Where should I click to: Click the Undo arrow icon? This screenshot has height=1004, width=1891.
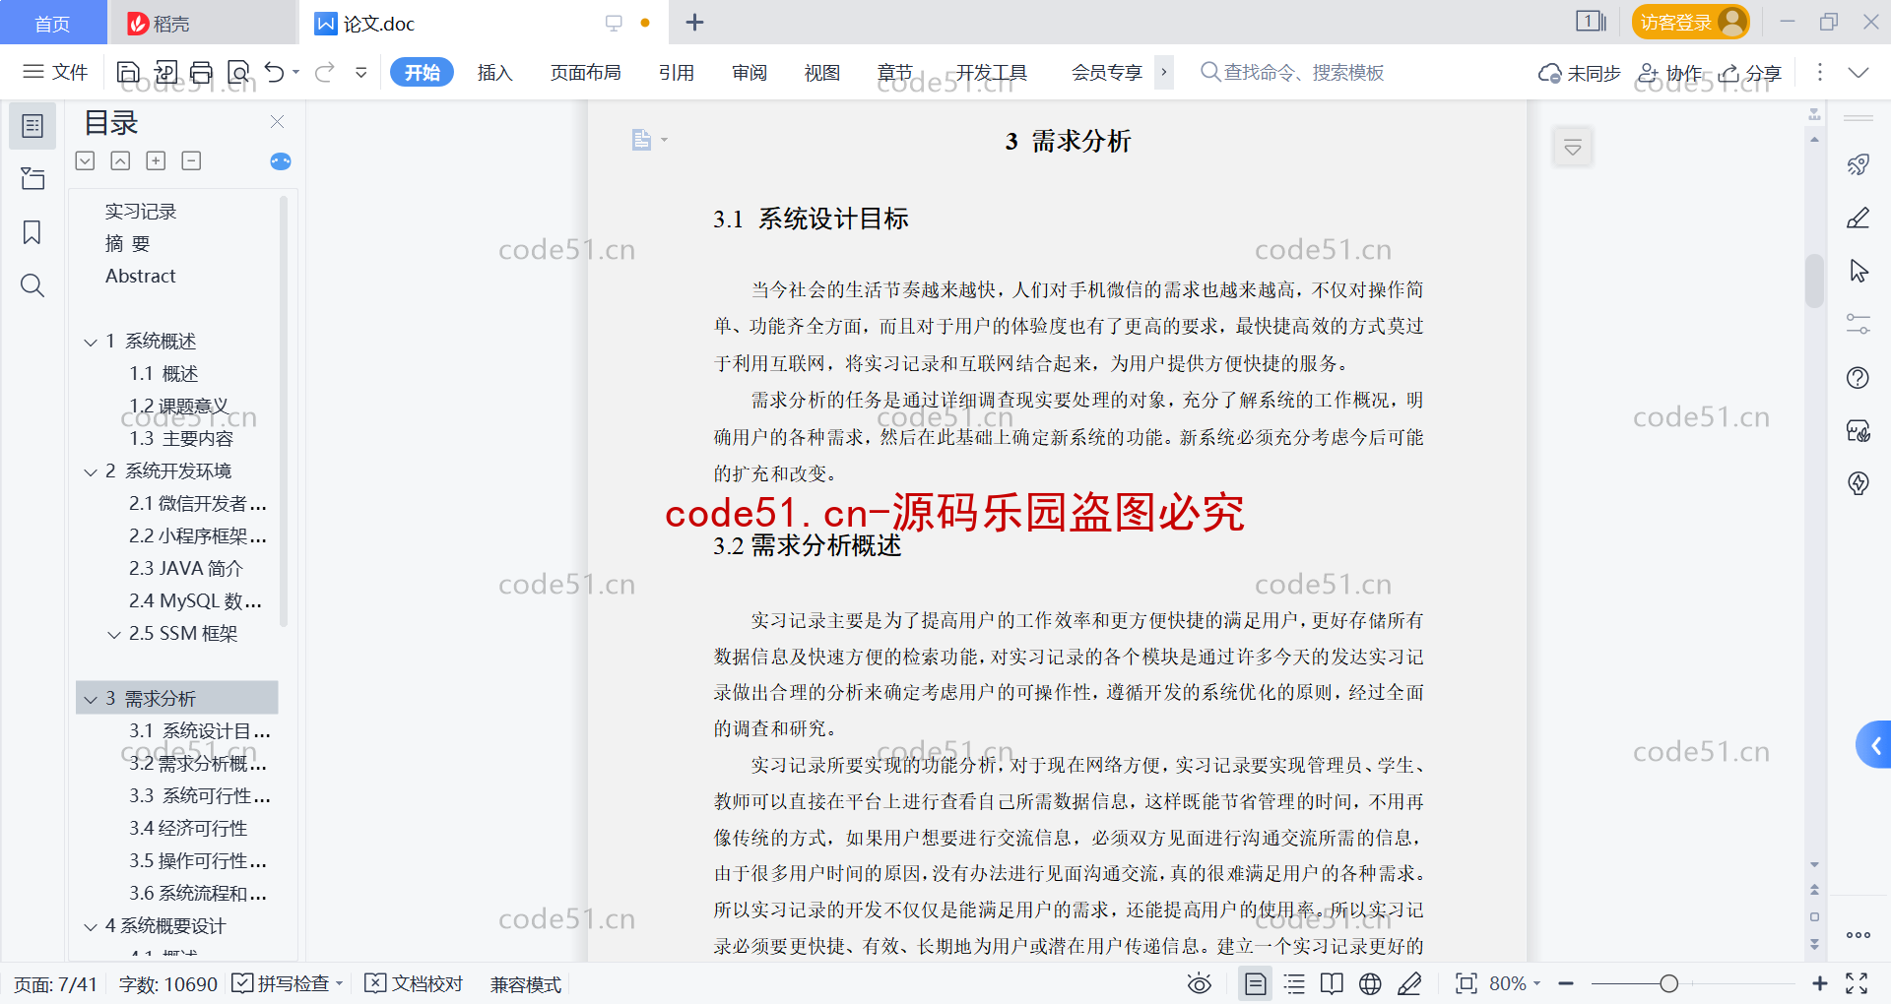point(275,72)
